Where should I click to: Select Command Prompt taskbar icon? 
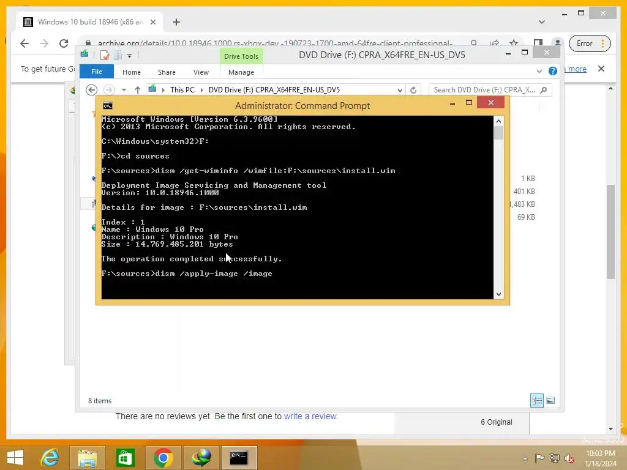239,458
